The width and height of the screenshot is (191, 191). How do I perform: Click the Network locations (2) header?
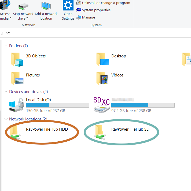(x=28, y=119)
